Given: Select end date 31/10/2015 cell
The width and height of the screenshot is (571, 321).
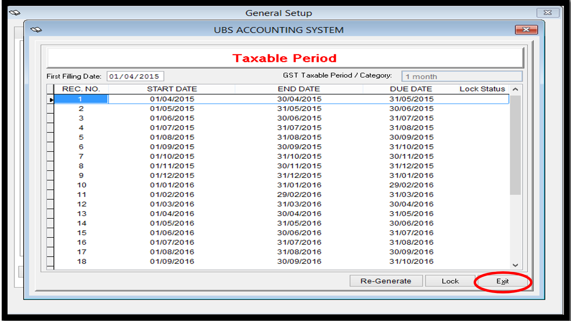Looking at the screenshot, I should pos(299,156).
